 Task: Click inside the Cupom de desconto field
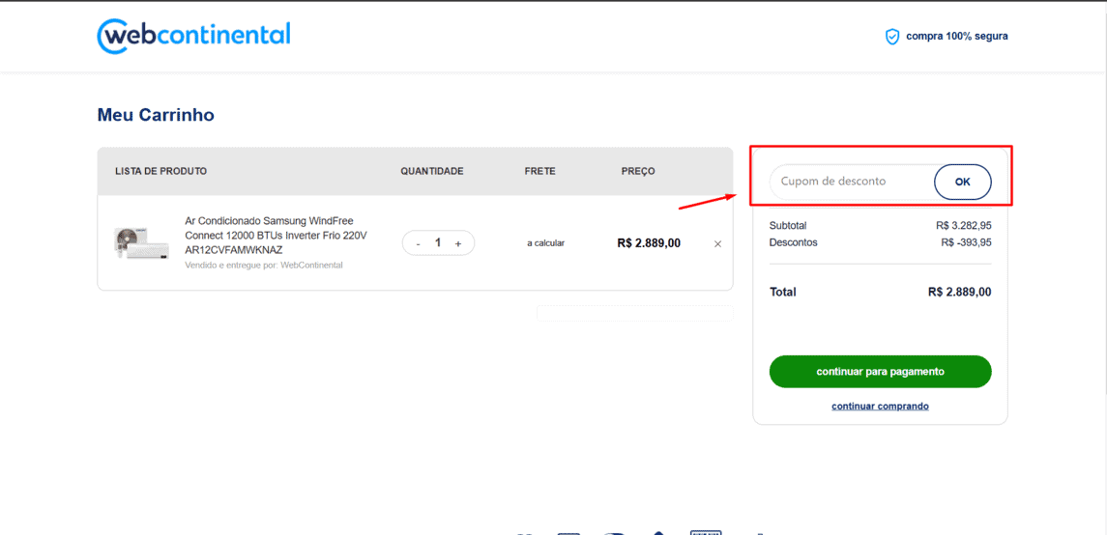point(849,182)
